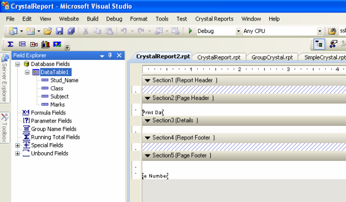Select the Group Name Fields node
This screenshot has width=346, height=202.
point(54,129)
